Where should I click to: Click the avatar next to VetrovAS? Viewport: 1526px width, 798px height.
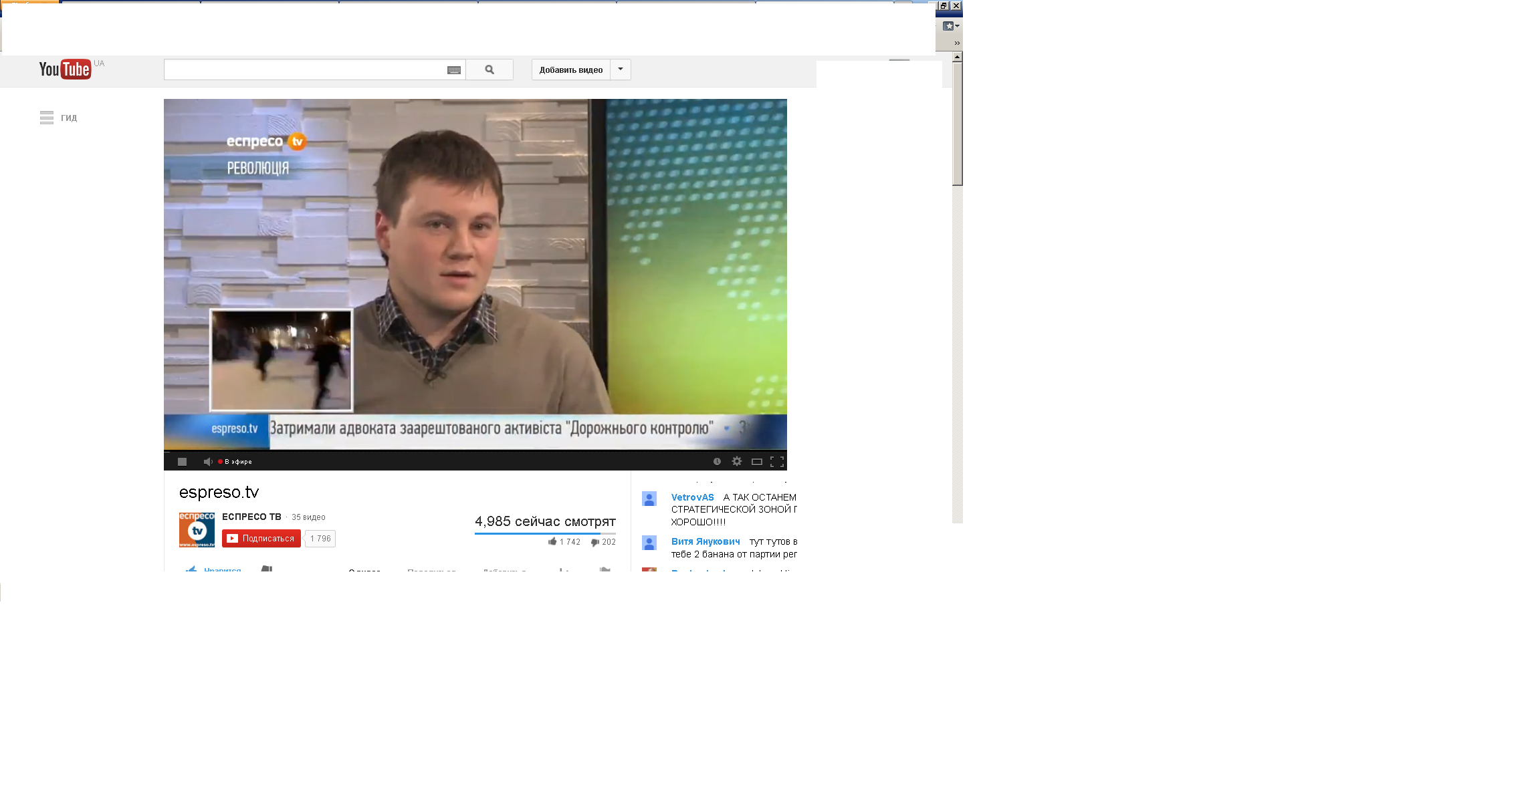coord(649,499)
